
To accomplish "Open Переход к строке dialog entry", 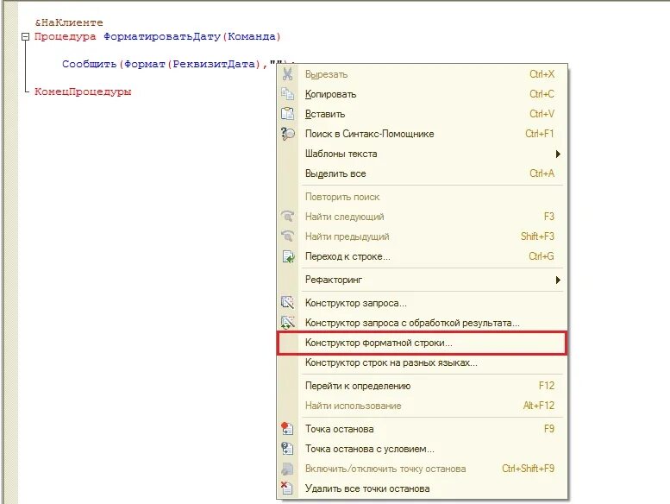I will (423, 256).
